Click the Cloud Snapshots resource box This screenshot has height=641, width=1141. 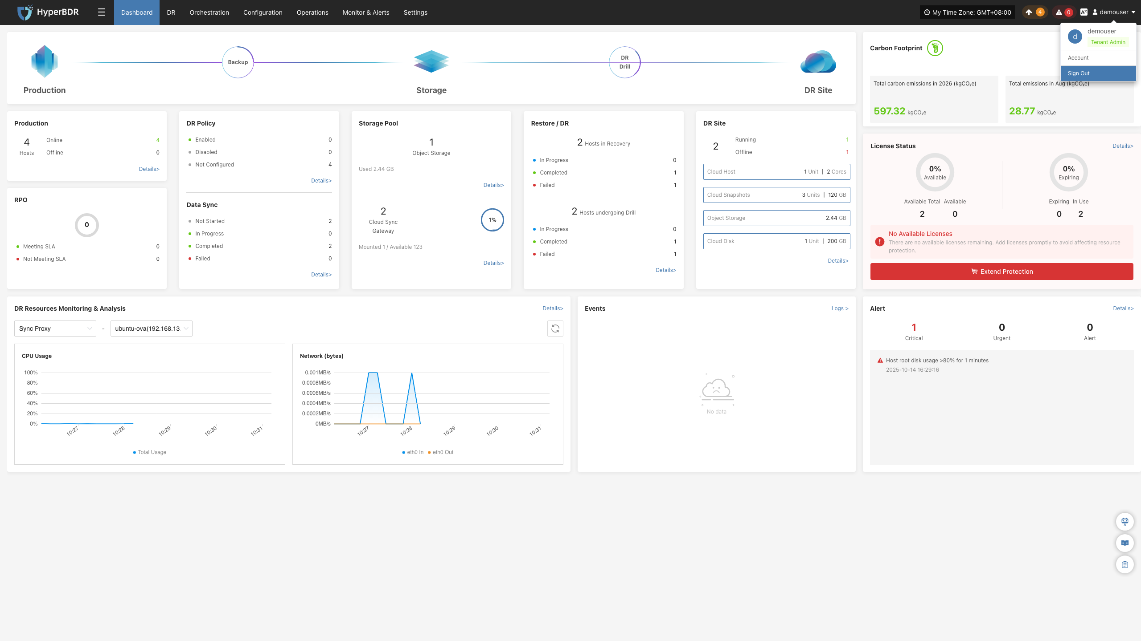click(x=777, y=195)
